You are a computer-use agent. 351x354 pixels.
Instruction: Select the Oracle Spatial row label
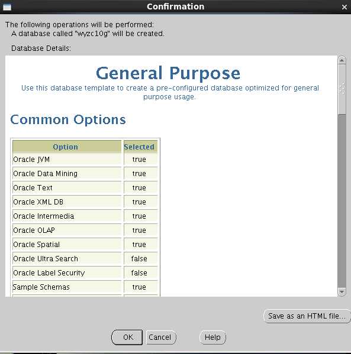point(37,245)
